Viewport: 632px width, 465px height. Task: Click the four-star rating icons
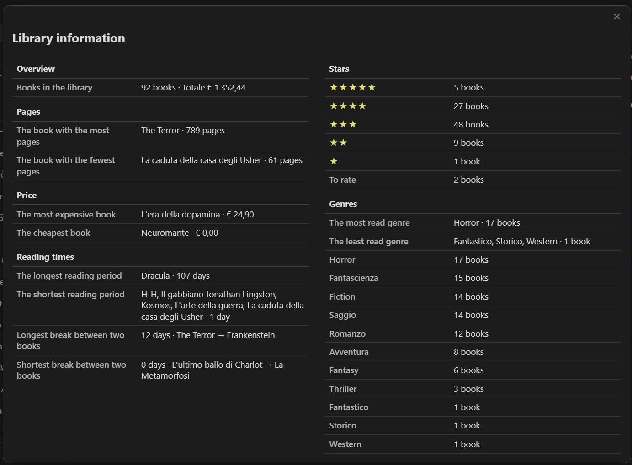[x=348, y=106]
